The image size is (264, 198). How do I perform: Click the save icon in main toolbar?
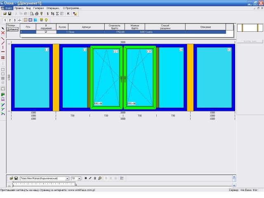[x=9, y=14]
